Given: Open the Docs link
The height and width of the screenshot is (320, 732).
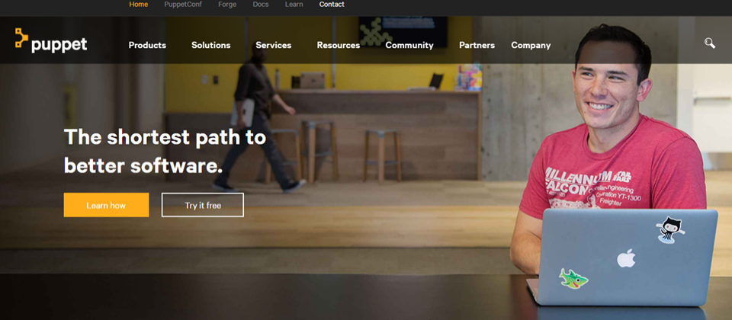Looking at the screenshot, I should (261, 5).
